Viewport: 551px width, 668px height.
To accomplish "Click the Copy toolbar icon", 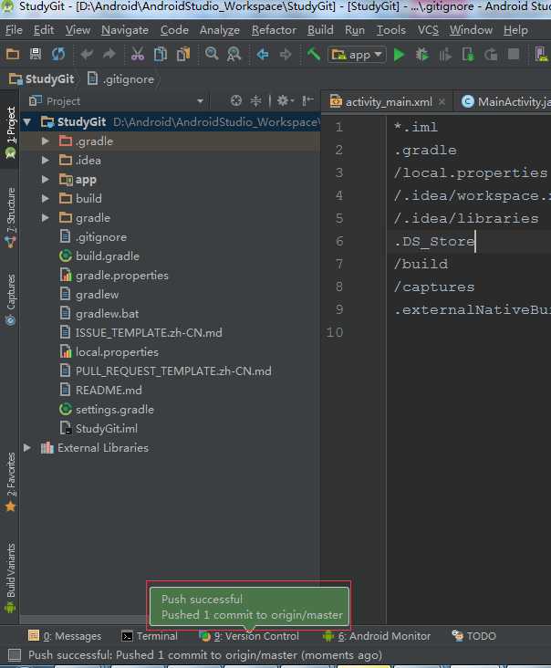I will [161, 54].
